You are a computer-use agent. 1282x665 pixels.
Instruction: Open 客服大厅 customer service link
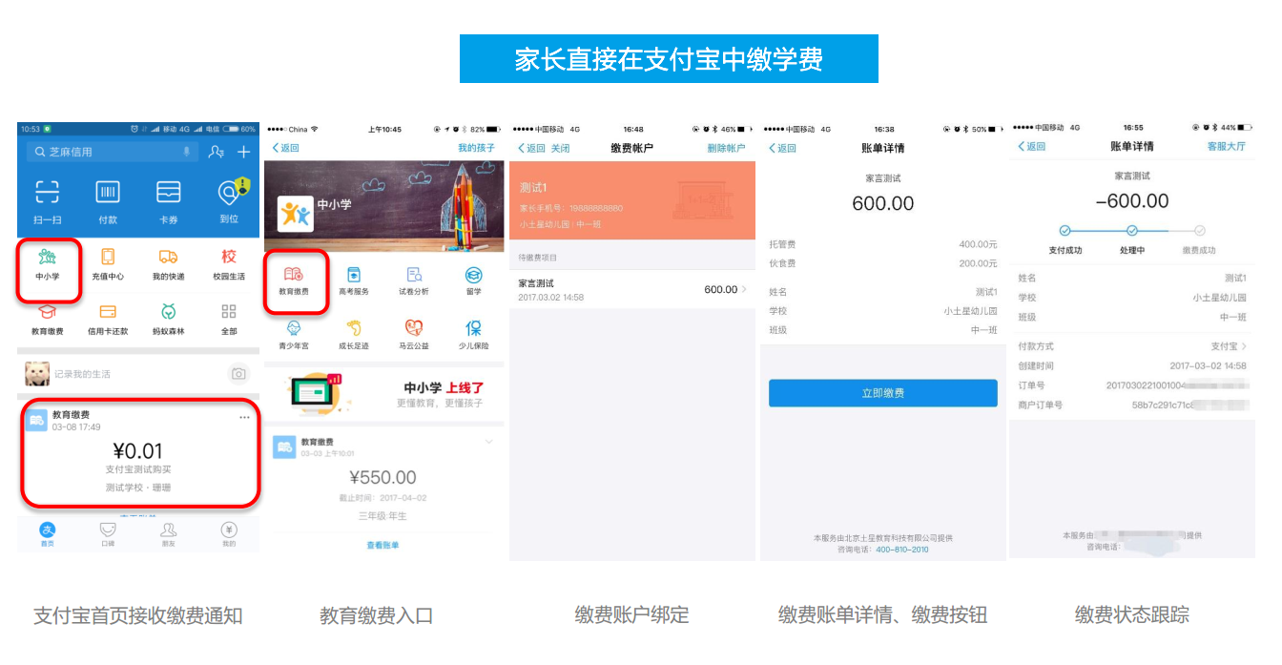pos(1227,146)
